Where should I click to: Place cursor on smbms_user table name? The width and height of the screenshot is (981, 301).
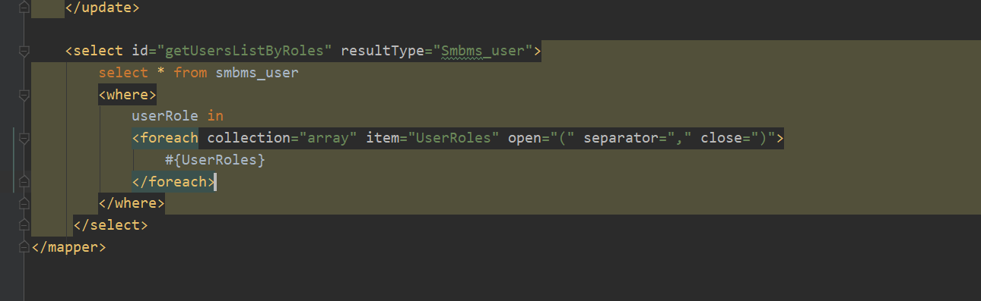pyautogui.click(x=257, y=73)
